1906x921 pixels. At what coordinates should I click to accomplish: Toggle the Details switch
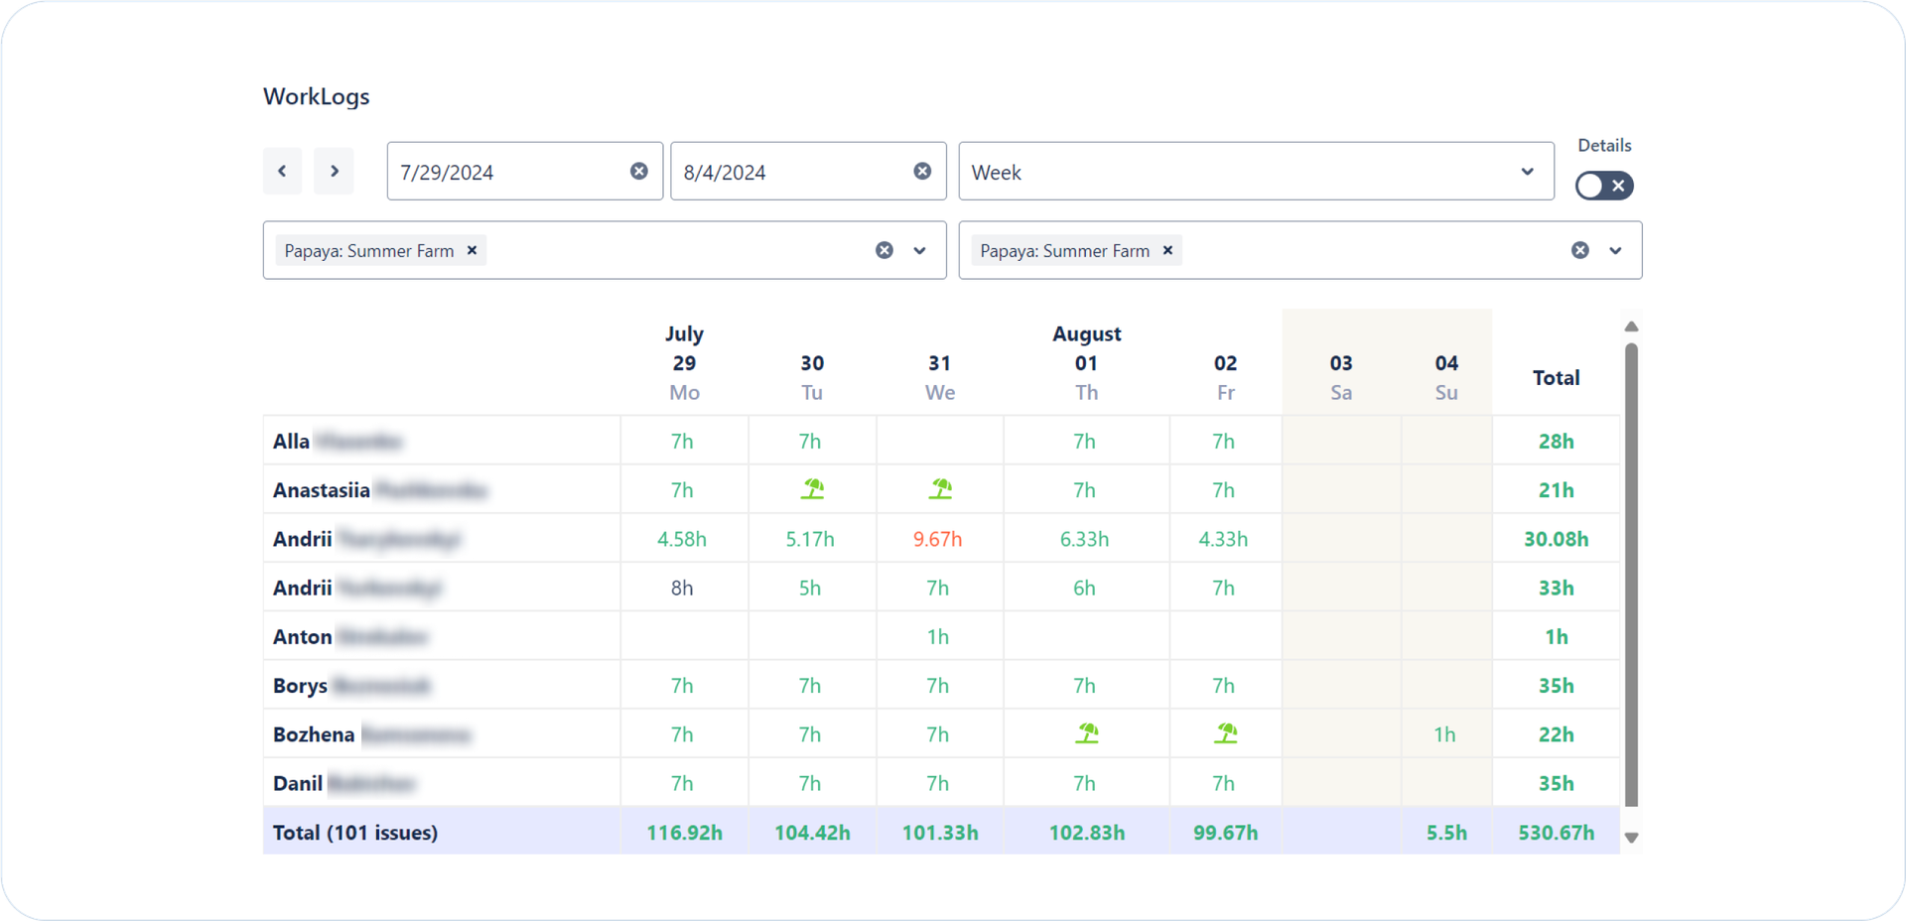click(x=1604, y=186)
